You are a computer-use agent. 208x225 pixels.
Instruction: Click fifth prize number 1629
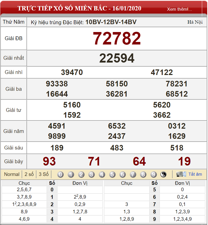(177, 136)
